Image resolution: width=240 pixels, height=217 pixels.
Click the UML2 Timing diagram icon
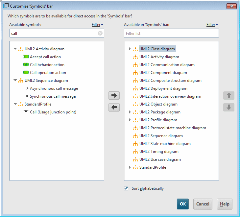pyautogui.click(x=135, y=151)
